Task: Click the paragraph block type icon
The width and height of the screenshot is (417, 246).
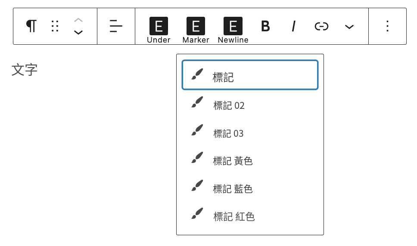Action: tap(31, 26)
